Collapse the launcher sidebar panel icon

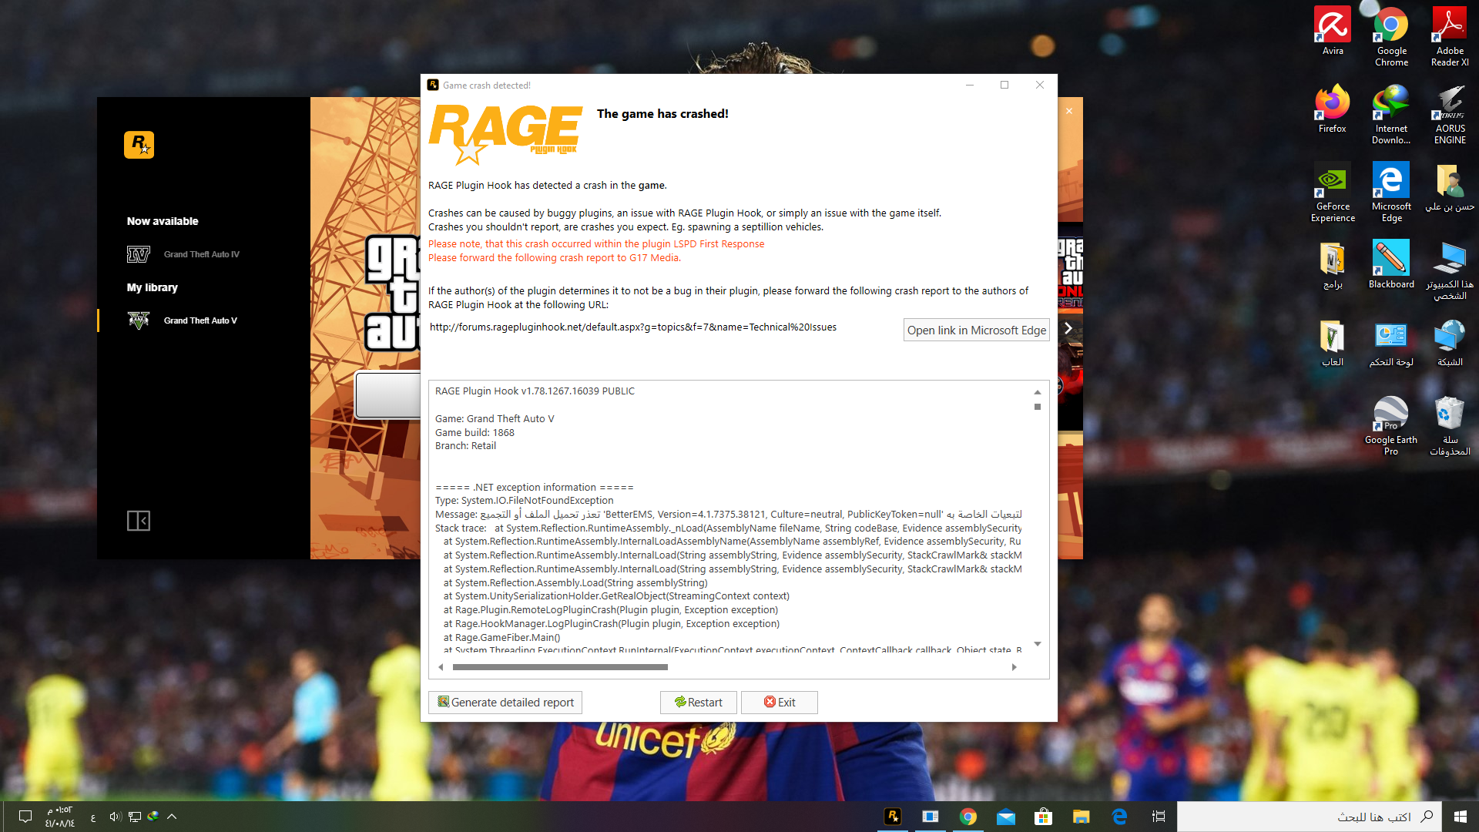tap(139, 521)
